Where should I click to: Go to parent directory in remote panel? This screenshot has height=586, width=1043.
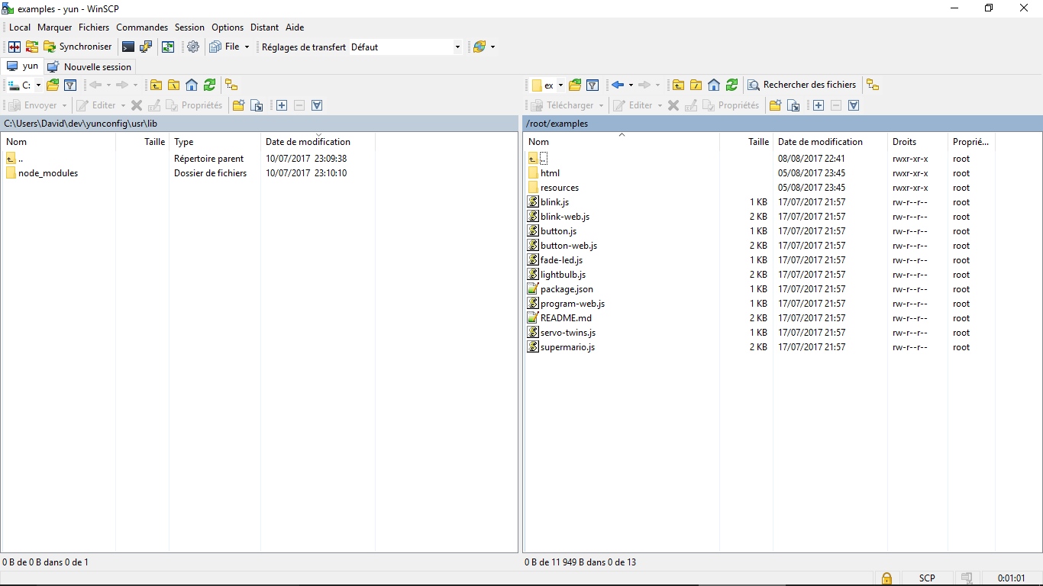coord(678,85)
